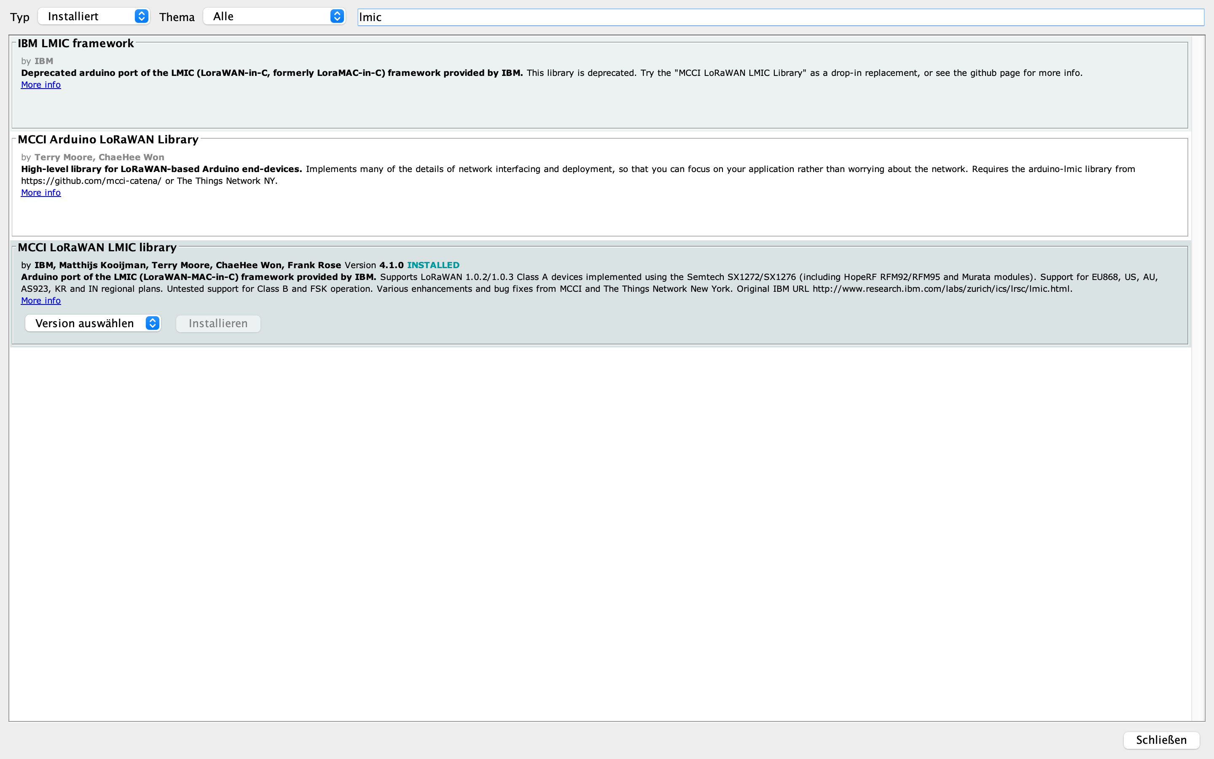Click the Thema label
This screenshot has width=1214, height=759.
[x=177, y=18]
